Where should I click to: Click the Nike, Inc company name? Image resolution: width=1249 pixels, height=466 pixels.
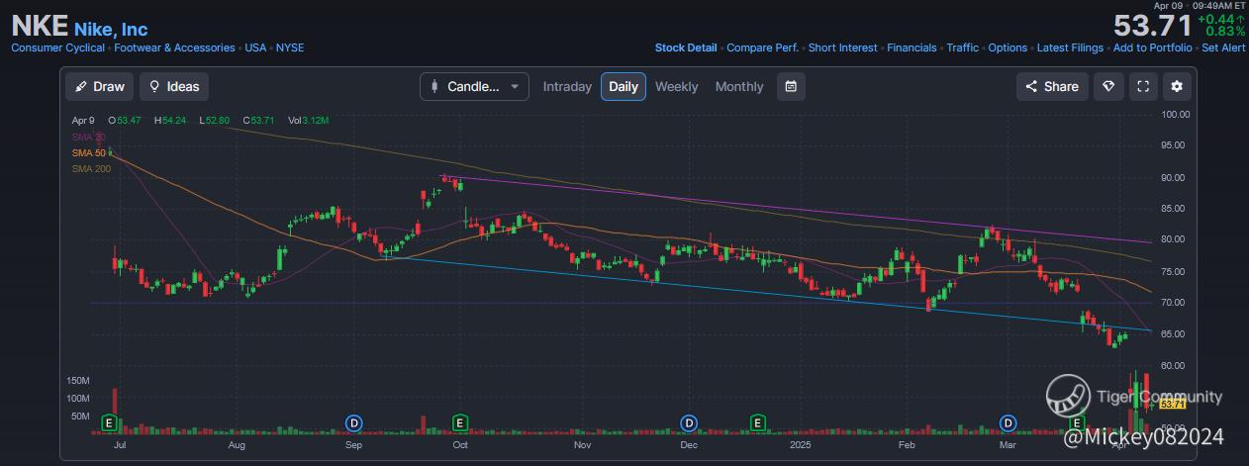click(x=111, y=28)
